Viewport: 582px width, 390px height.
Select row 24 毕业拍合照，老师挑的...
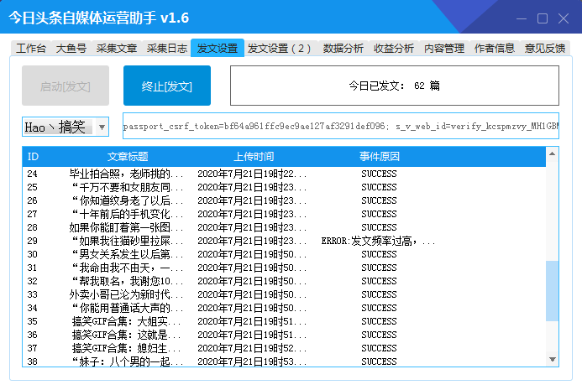284,174
